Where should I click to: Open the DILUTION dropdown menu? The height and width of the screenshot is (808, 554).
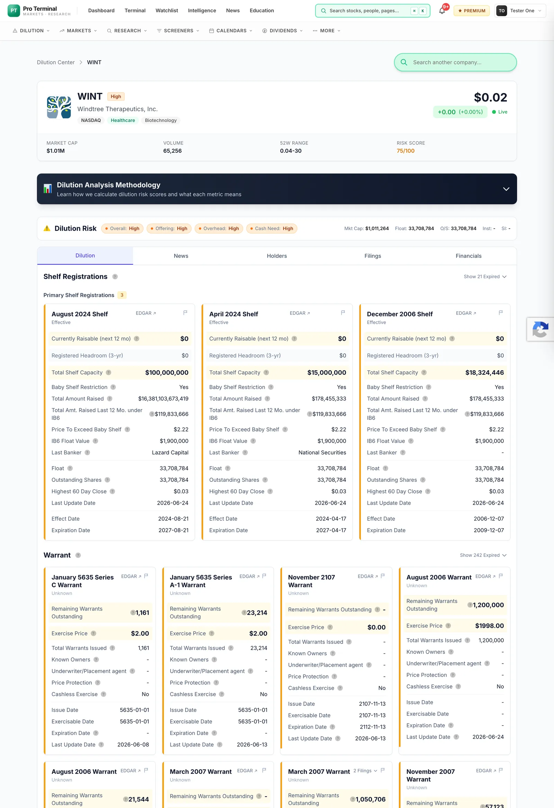coord(31,30)
